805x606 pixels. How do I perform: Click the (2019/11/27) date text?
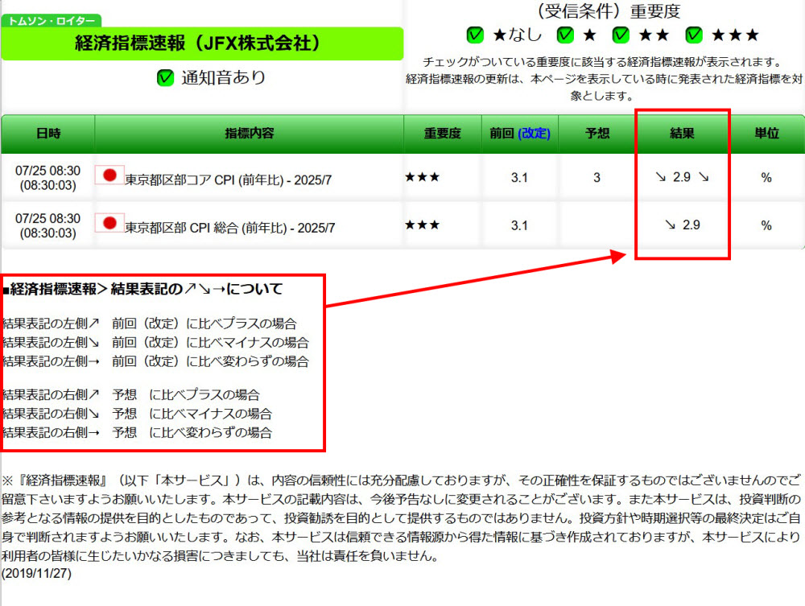(x=36, y=574)
